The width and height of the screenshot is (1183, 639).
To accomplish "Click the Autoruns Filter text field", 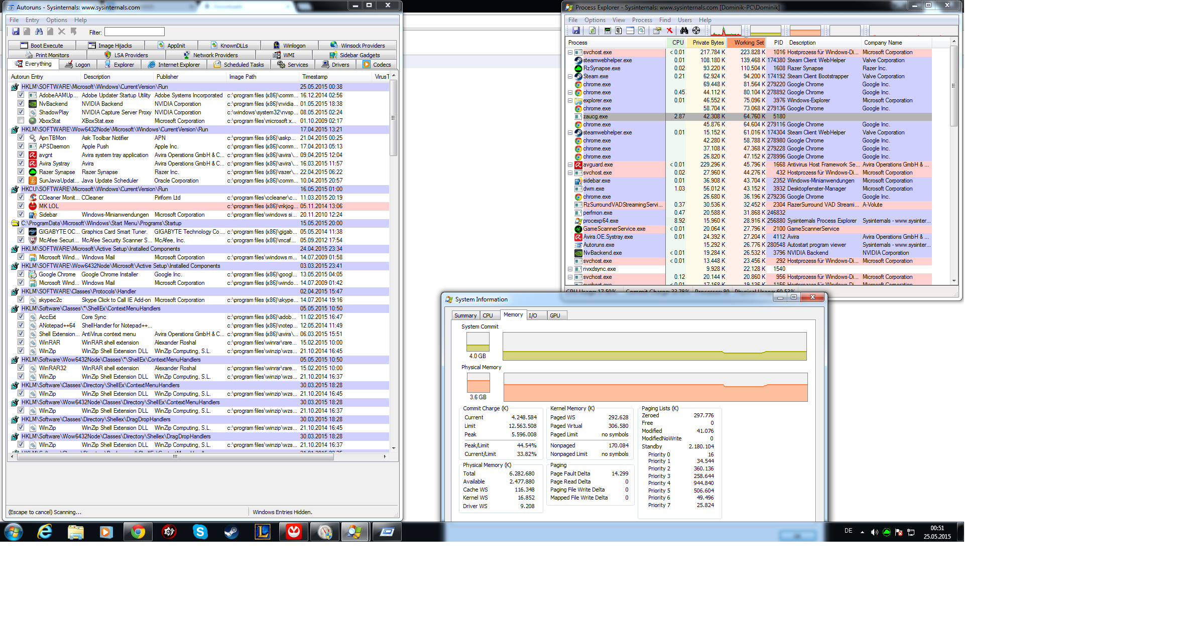I will [134, 32].
